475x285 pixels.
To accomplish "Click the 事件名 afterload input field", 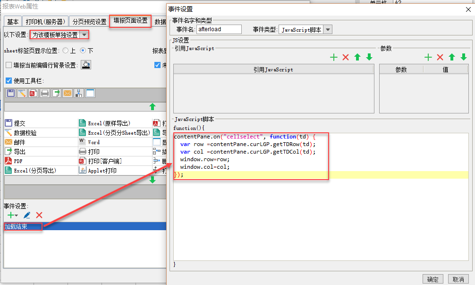I will pyautogui.click(x=219, y=29).
